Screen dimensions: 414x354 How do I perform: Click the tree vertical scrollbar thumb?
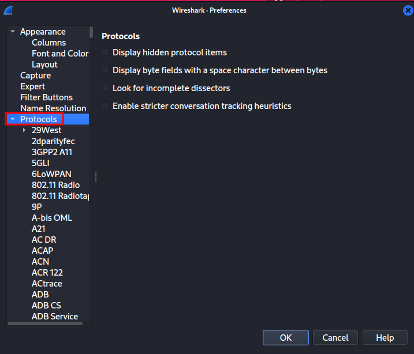[91, 32]
